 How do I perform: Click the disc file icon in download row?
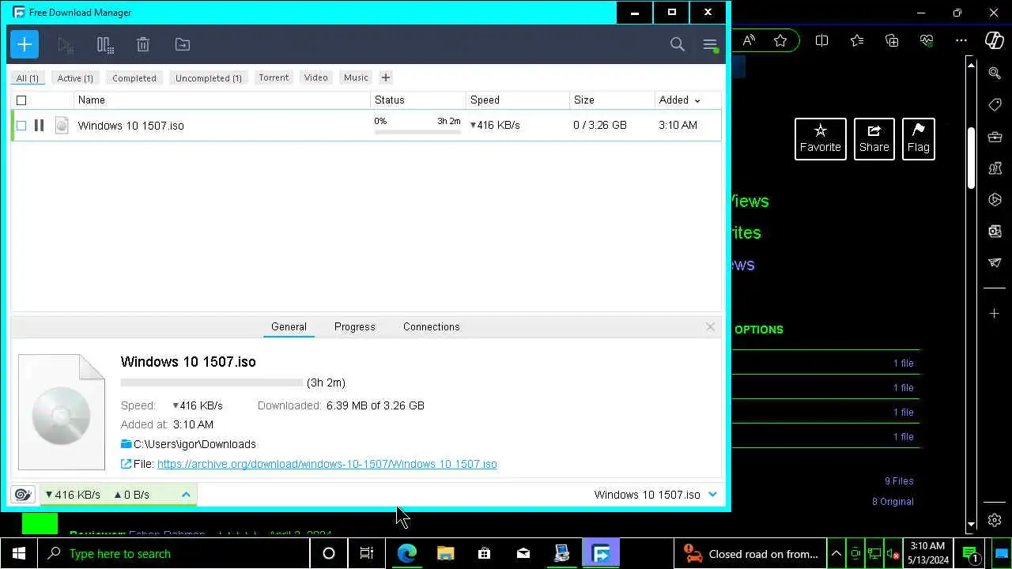click(x=62, y=125)
